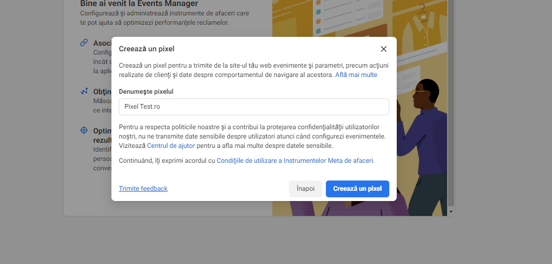Click the Denumește pixelul label
The image size is (552, 264).
(x=146, y=91)
